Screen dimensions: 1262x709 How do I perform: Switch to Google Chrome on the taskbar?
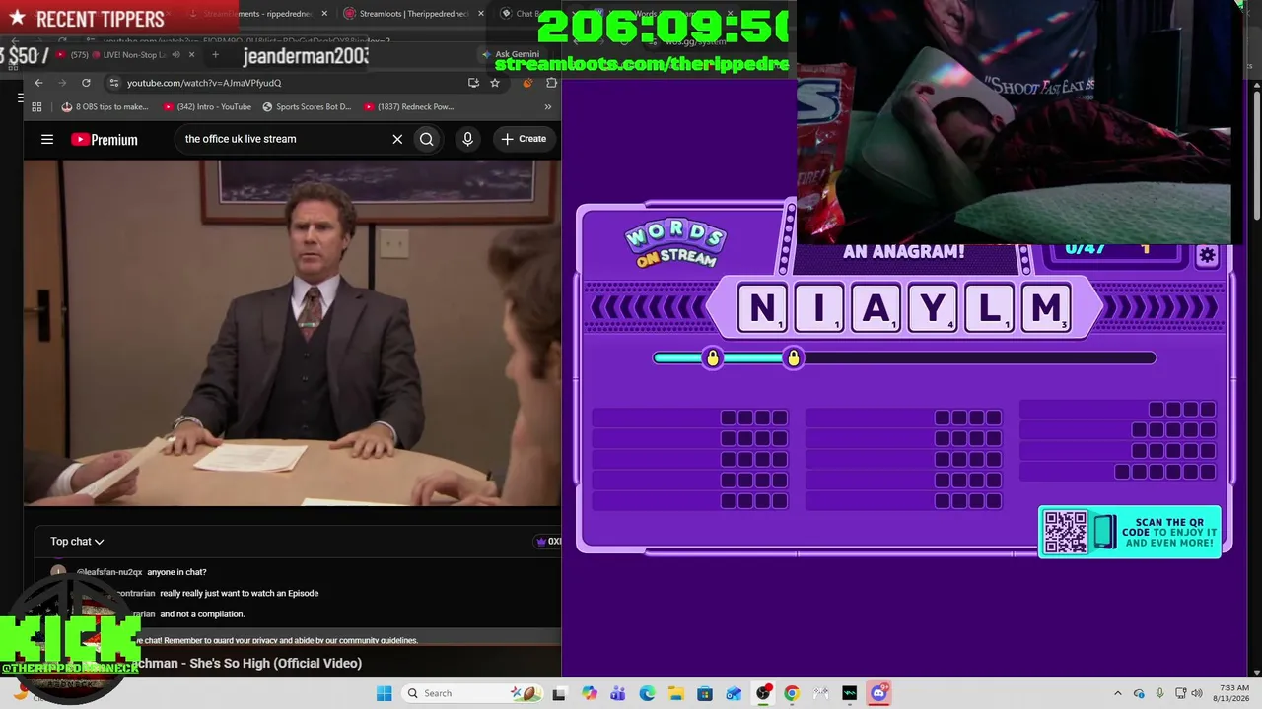792,693
